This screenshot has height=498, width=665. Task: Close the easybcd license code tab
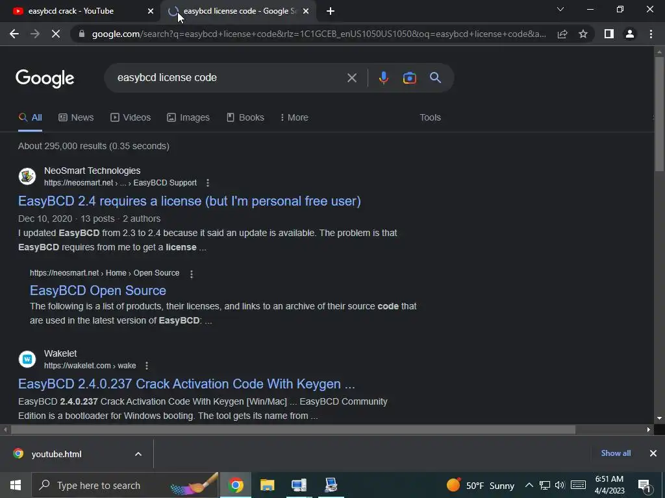click(x=306, y=11)
